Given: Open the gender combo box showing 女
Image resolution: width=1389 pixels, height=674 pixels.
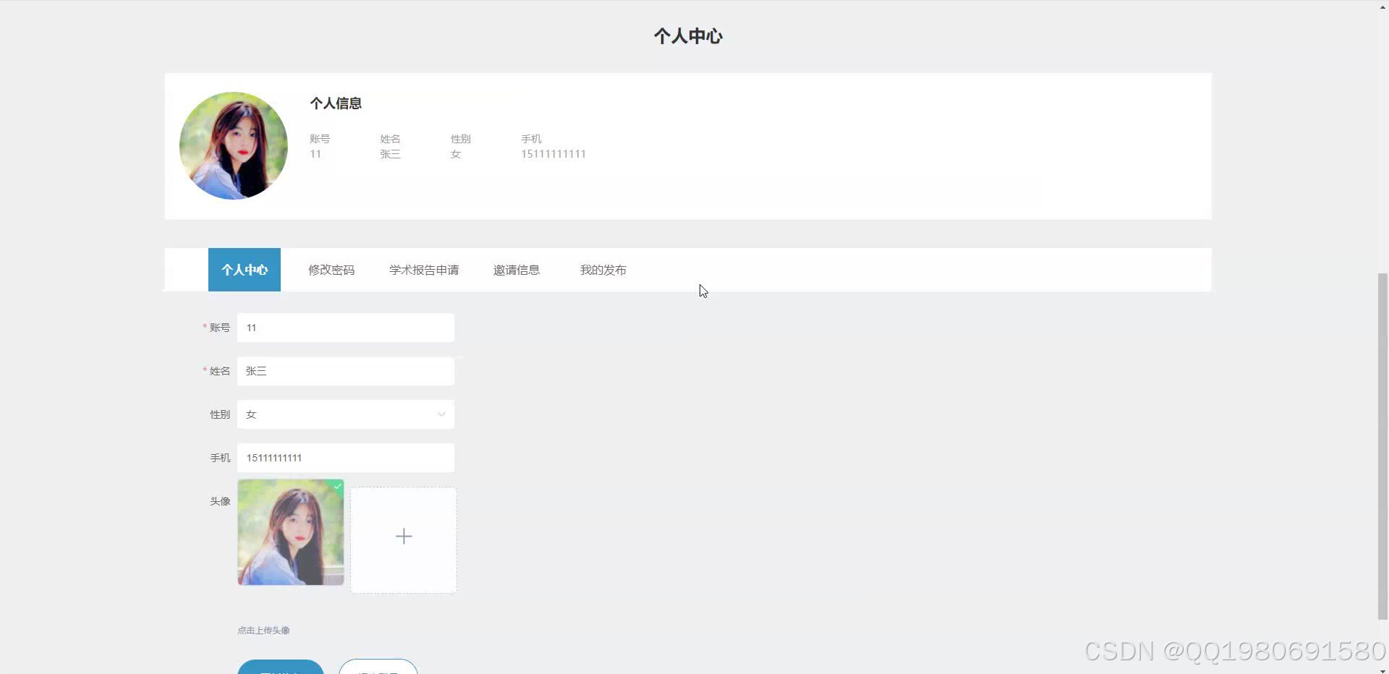Looking at the screenshot, I should (x=345, y=414).
